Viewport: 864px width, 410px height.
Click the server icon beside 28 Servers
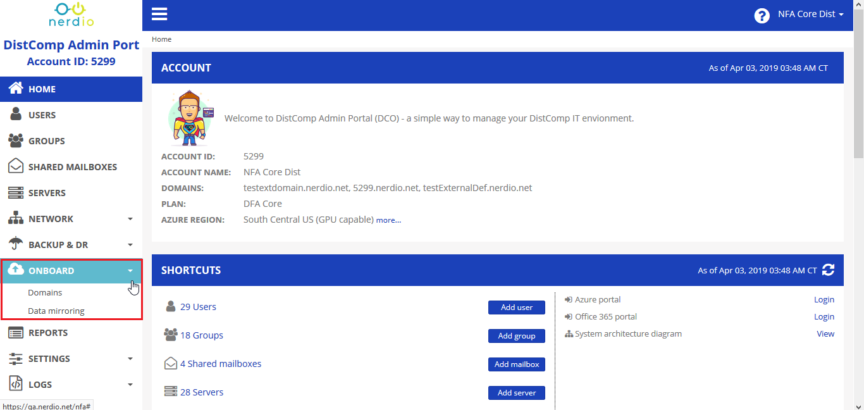tap(170, 392)
